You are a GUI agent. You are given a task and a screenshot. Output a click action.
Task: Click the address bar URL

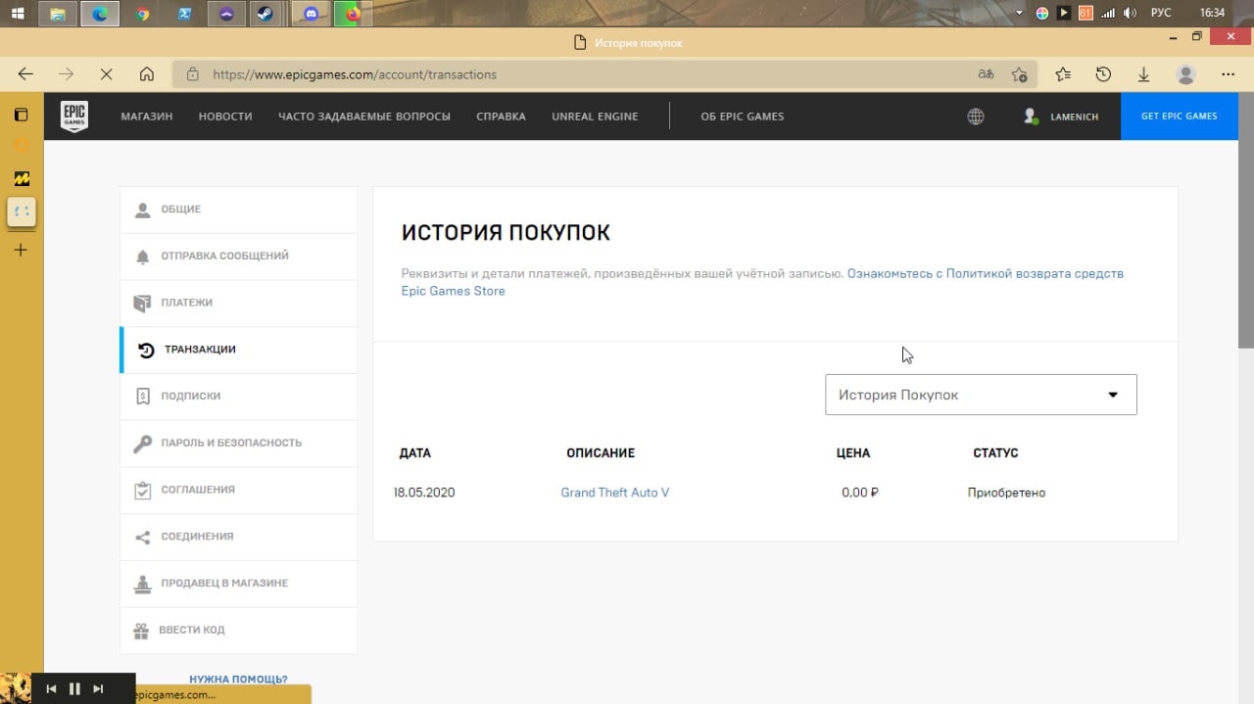click(x=355, y=74)
